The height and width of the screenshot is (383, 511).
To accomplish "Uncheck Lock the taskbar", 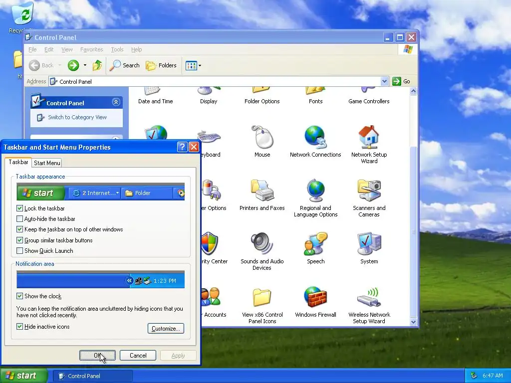I will tap(19, 208).
